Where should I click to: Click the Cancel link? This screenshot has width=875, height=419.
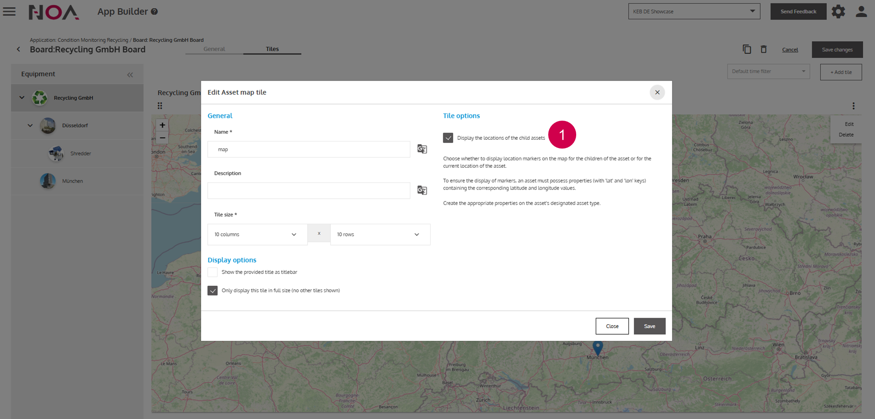[x=790, y=50]
